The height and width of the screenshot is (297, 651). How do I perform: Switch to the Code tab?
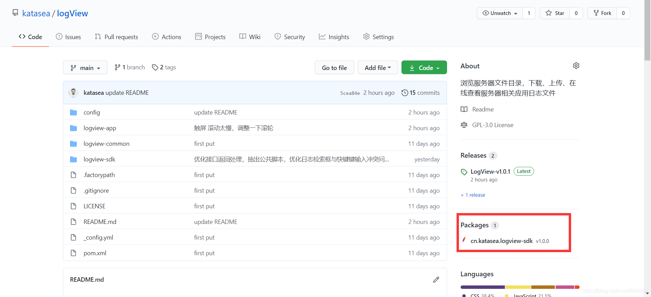[x=30, y=37]
